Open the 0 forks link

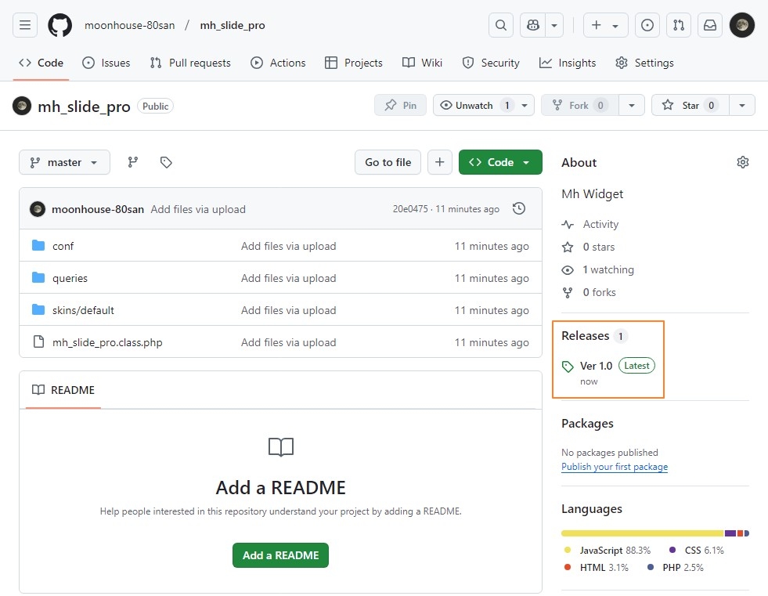(599, 293)
